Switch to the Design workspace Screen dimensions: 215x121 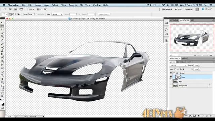pos(178,9)
